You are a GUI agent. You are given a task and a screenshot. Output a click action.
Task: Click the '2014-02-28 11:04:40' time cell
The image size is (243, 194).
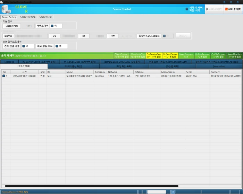click(24, 76)
